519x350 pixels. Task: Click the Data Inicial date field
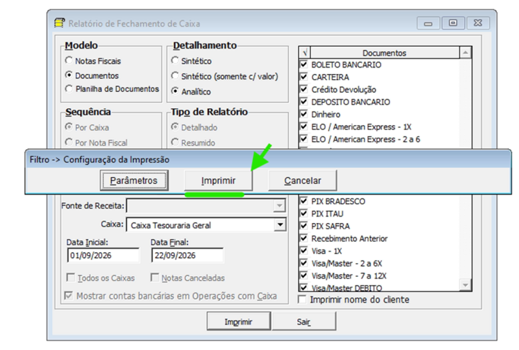pos(103,255)
